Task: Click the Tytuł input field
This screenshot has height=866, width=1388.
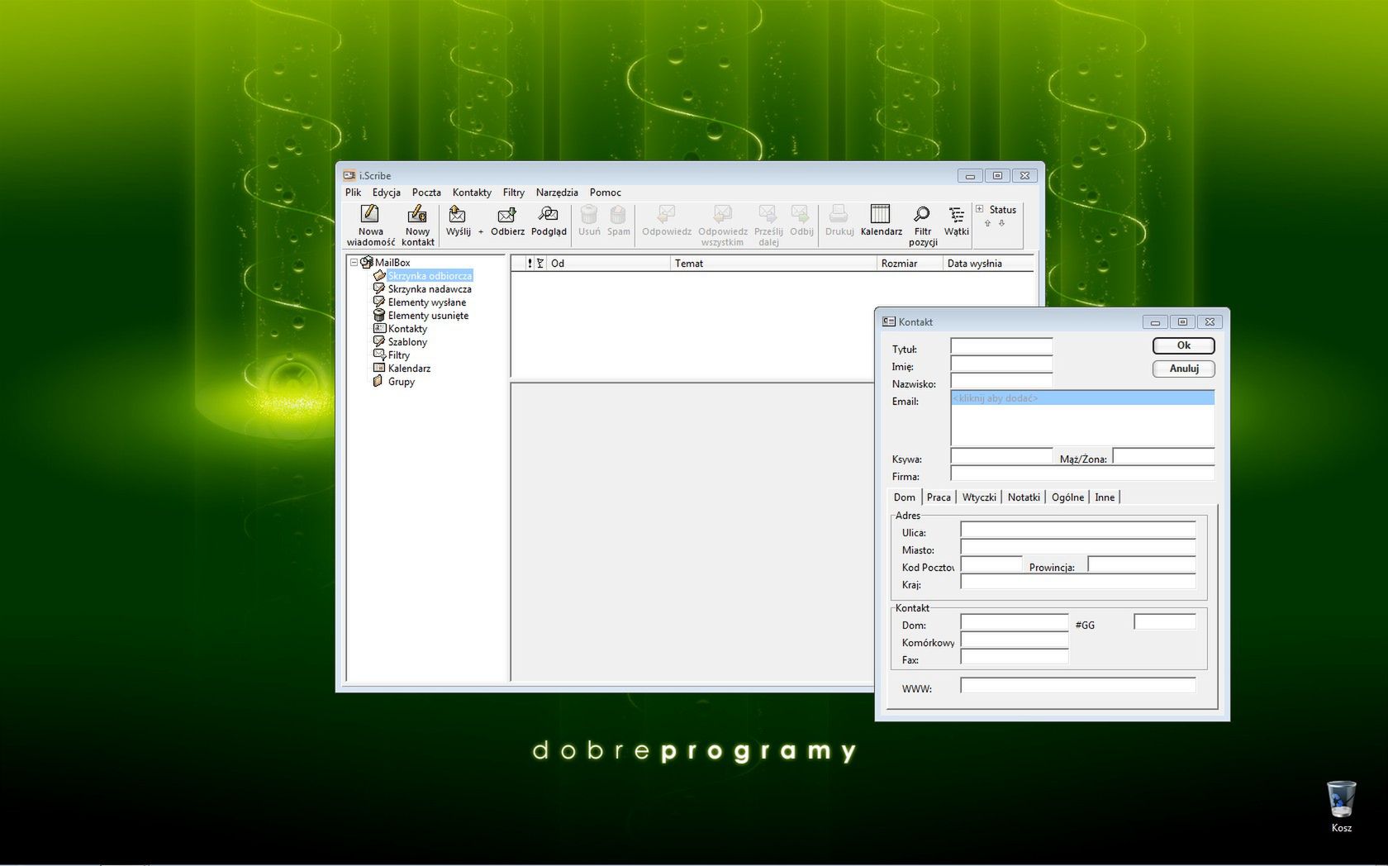Action: click(1001, 346)
